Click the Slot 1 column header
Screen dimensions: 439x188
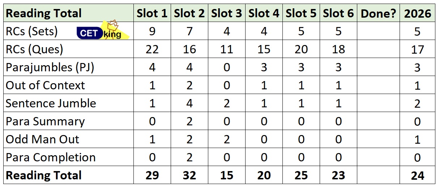[x=152, y=14]
